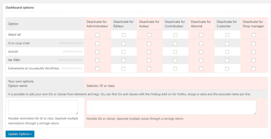Check No Title! for Éditeur
Screen dimensions: 271x139
124,60
